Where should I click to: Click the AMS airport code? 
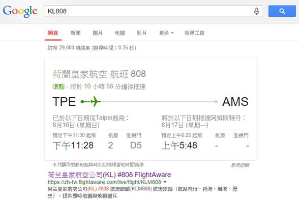click(x=235, y=102)
